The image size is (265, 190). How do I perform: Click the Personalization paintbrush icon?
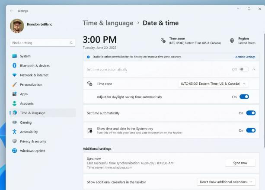(x=15, y=85)
